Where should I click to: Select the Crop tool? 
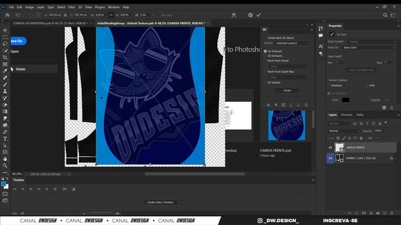[x=5, y=57]
